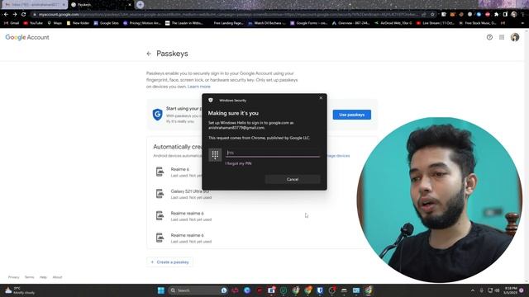Open the account profile picture menu
Image resolution: width=529 pixels, height=297 pixels.
(515, 37)
